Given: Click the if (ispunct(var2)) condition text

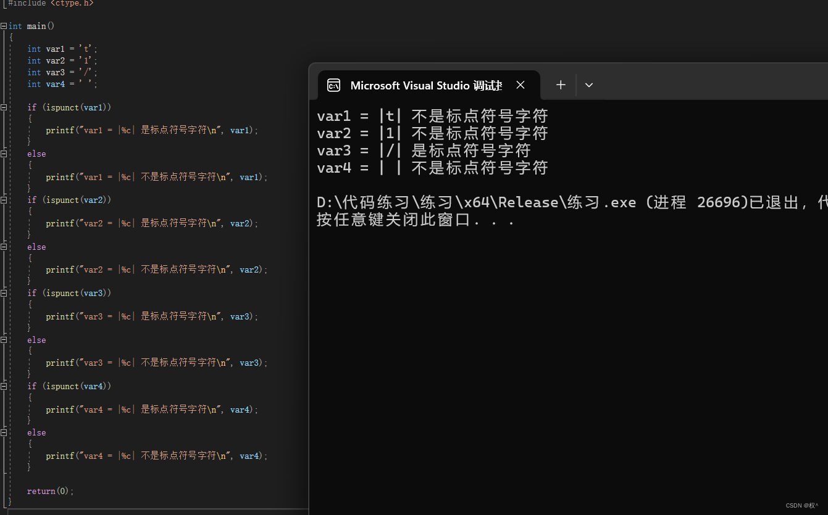Looking at the screenshot, I should point(69,200).
